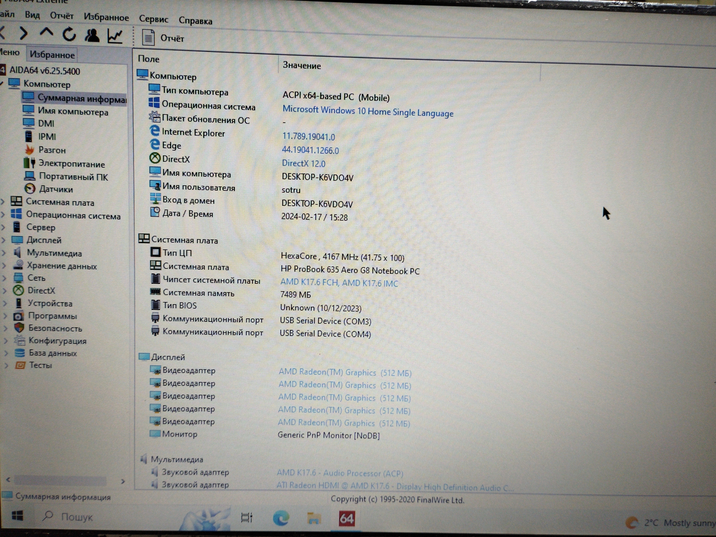Select the DMI tree item
The image size is (716, 537).
click(x=46, y=123)
